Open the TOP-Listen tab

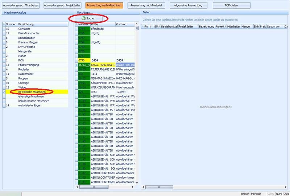(232, 5)
